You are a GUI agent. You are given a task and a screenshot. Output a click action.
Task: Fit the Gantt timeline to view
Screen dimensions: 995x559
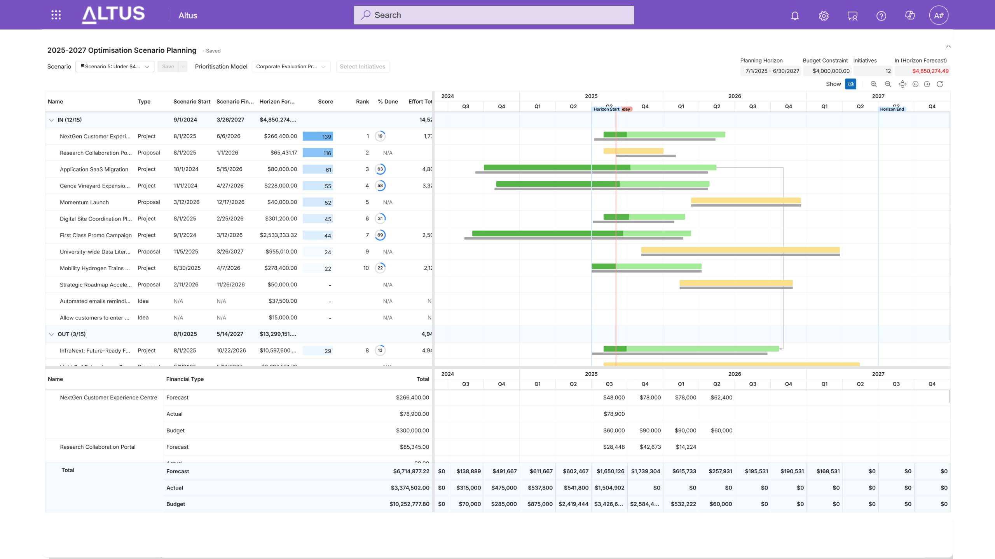(902, 84)
